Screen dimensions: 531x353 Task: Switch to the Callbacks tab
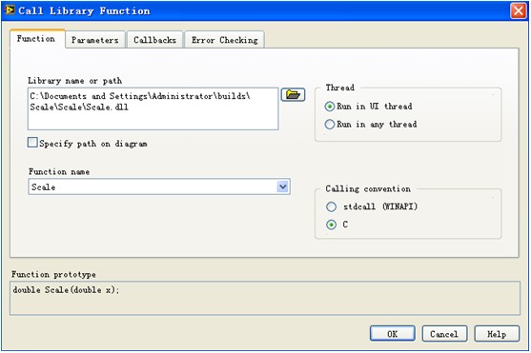(155, 40)
